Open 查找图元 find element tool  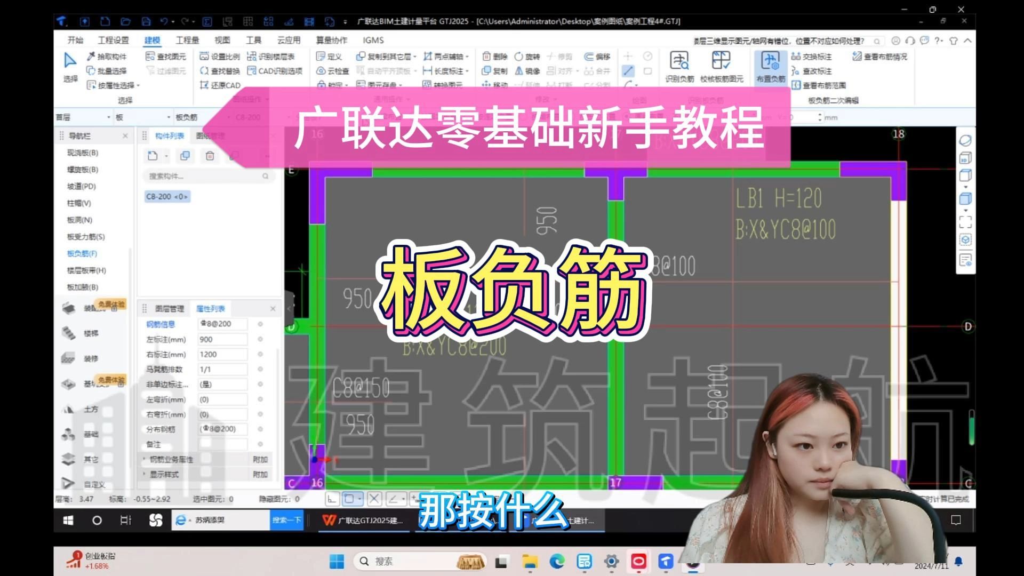(166, 57)
